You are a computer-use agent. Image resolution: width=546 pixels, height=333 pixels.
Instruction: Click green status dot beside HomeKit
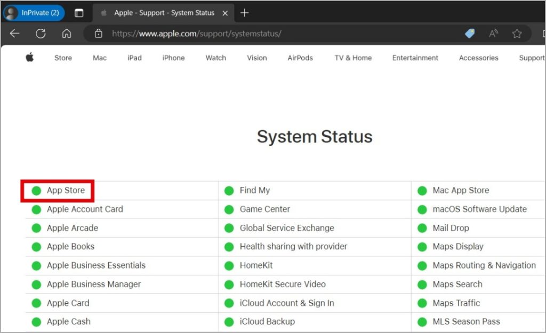(x=229, y=266)
